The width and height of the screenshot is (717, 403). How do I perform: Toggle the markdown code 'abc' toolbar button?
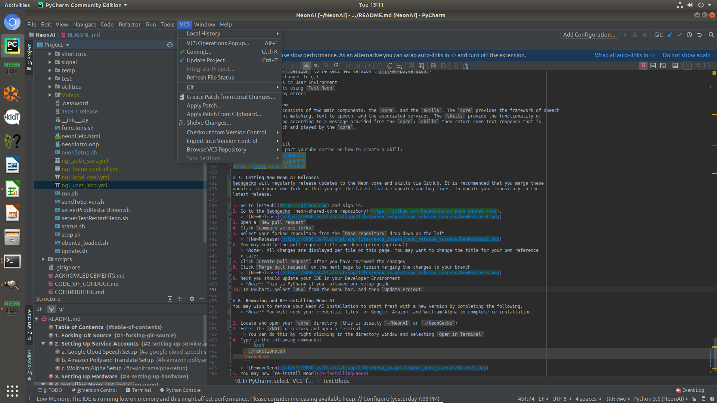coord(307,66)
